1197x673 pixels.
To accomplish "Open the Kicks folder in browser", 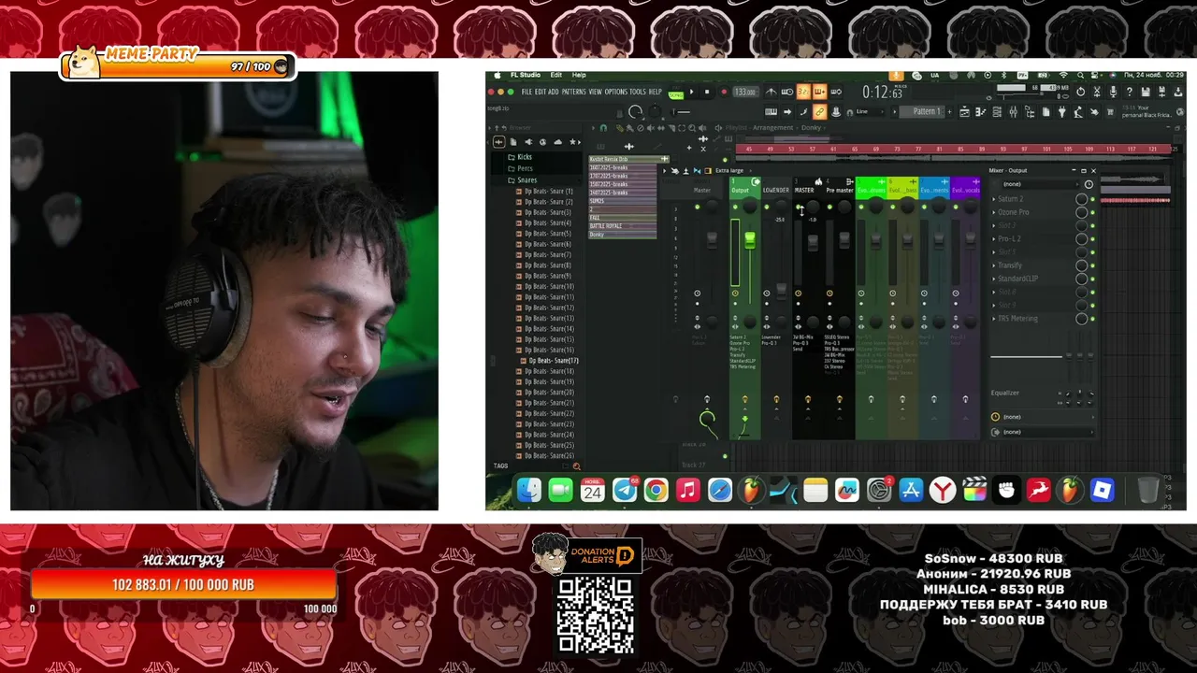I will pos(525,157).
